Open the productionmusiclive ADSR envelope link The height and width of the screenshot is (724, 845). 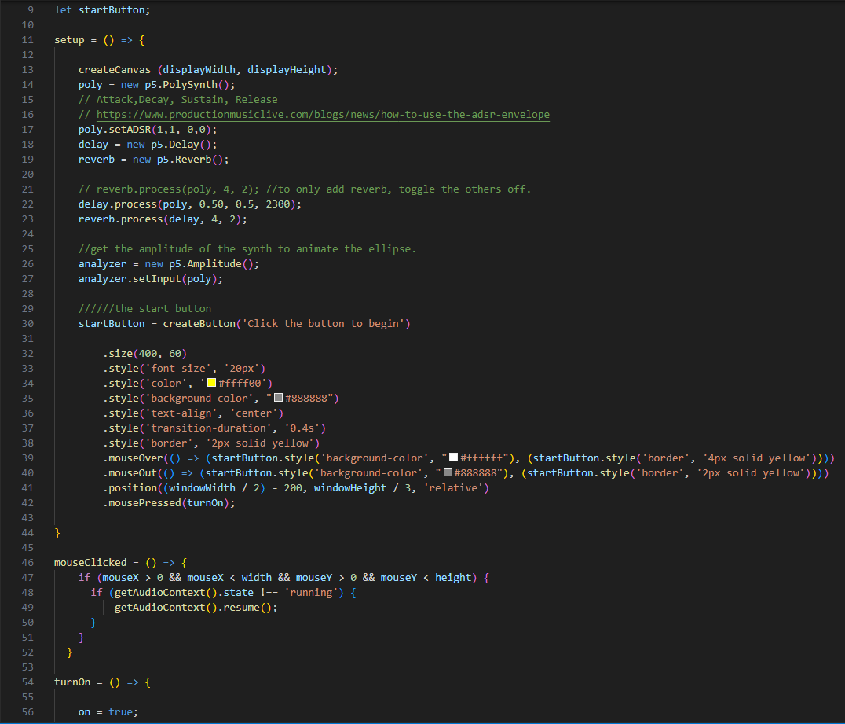click(323, 114)
